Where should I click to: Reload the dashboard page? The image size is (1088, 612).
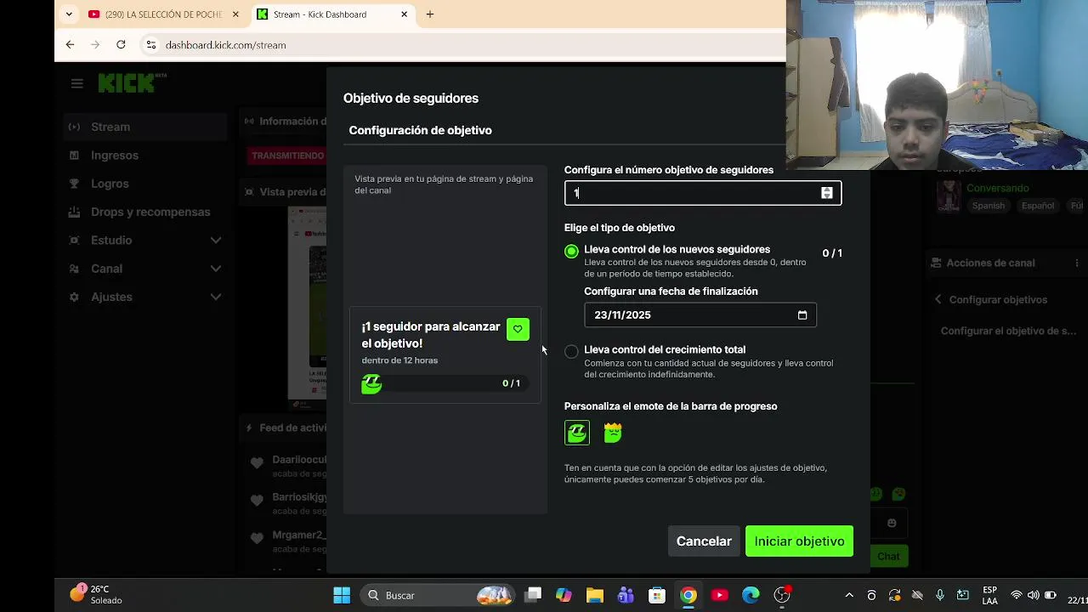click(121, 45)
